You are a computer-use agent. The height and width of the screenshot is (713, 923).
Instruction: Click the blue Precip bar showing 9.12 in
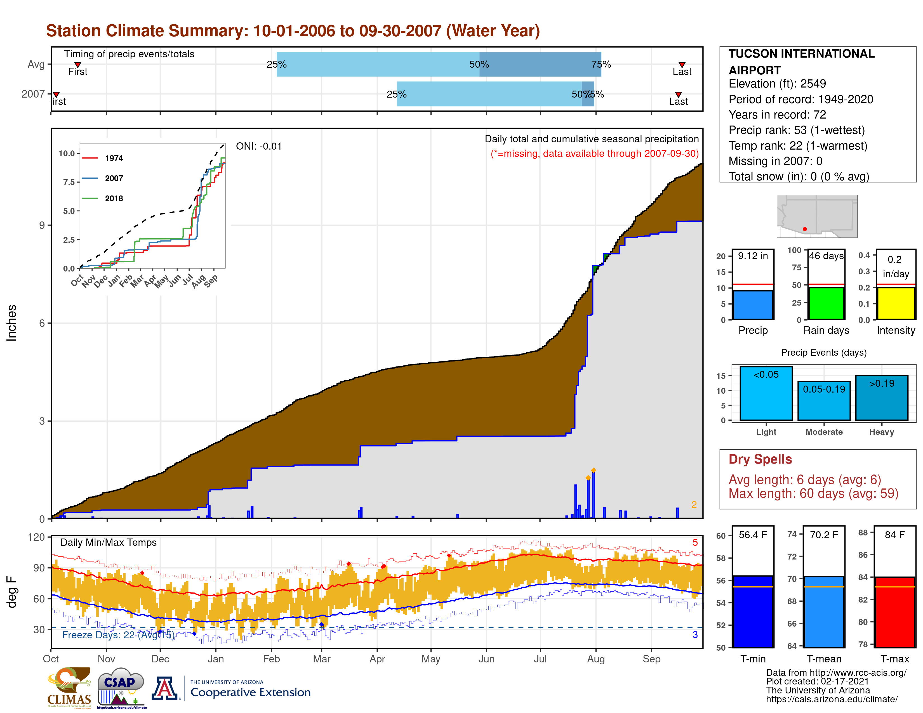pyautogui.click(x=753, y=304)
